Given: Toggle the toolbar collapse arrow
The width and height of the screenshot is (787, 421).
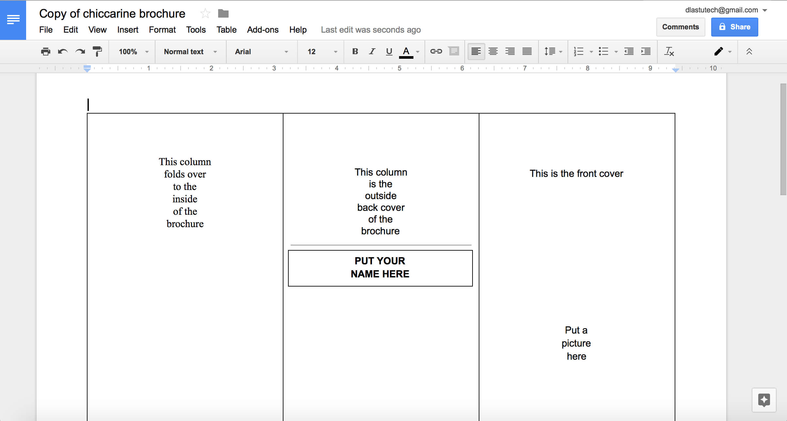Looking at the screenshot, I should (x=749, y=51).
